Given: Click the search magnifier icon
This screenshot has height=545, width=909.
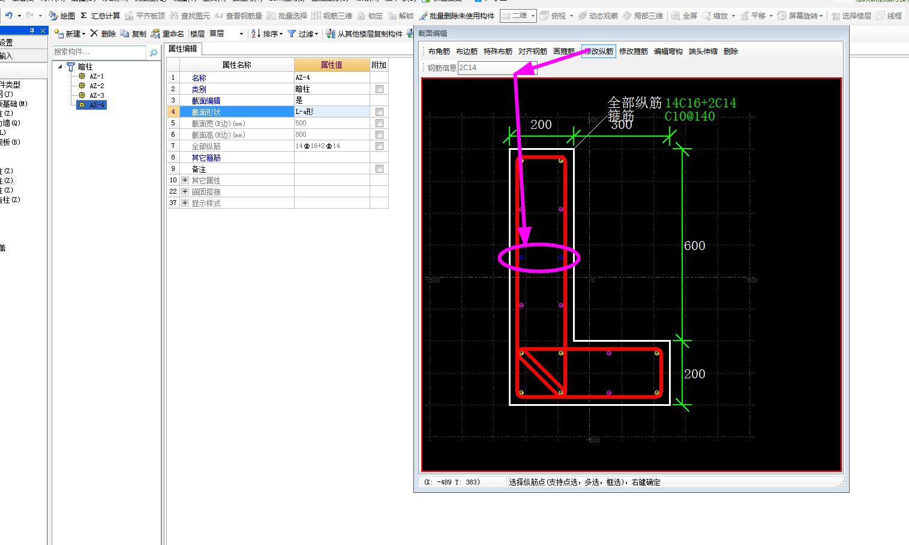Looking at the screenshot, I should pyautogui.click(x=154, y=52).
